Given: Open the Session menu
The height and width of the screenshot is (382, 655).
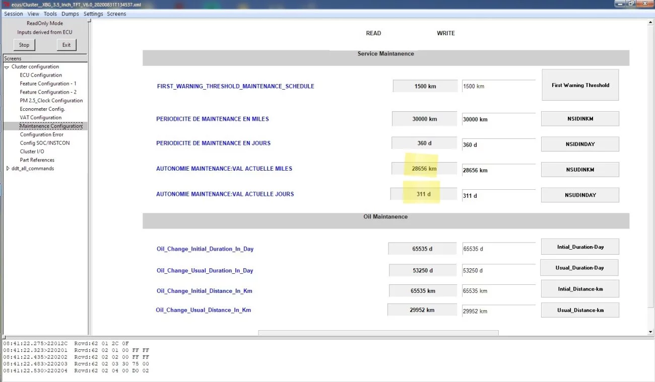Looking at the screenshot, I should point(14,14).
